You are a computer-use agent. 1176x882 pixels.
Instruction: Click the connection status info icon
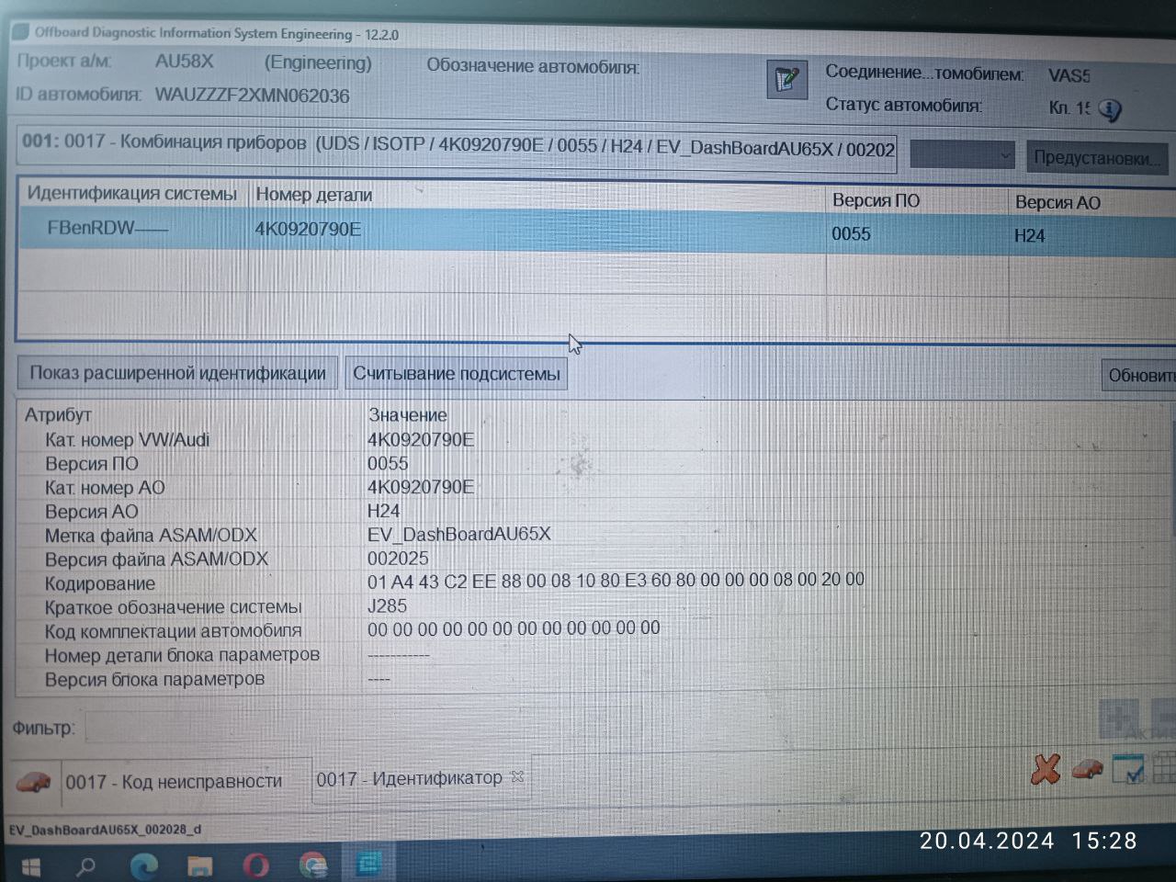point(1110,110)
